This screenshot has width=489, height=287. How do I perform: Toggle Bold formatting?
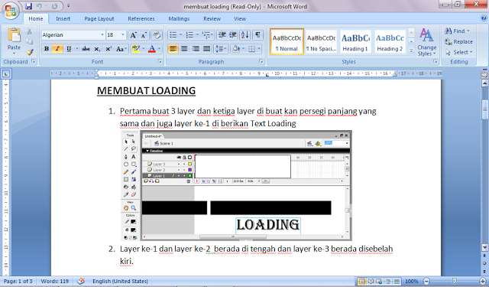[x=47, y=49]
